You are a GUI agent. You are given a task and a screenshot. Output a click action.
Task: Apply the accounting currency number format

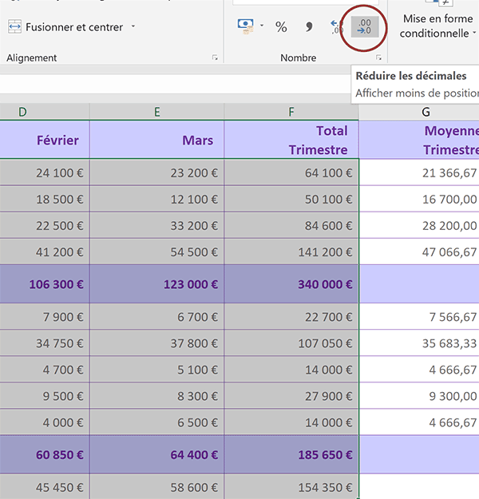[x=245, y=26]
